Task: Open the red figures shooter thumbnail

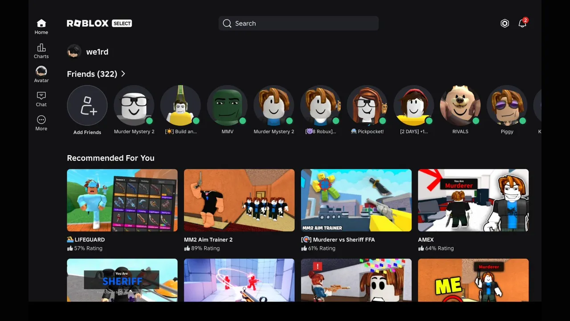Action: 239,280
